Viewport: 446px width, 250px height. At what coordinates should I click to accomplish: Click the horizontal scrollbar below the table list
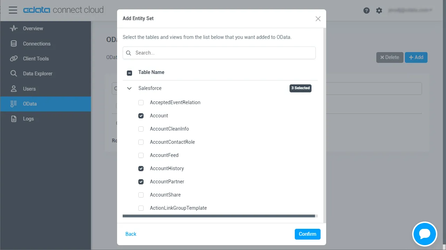click(219, 216)
